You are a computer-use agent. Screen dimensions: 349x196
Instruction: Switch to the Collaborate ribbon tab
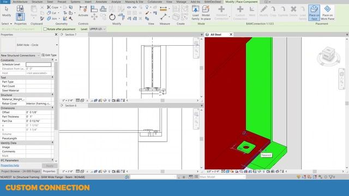click(155, 2)
